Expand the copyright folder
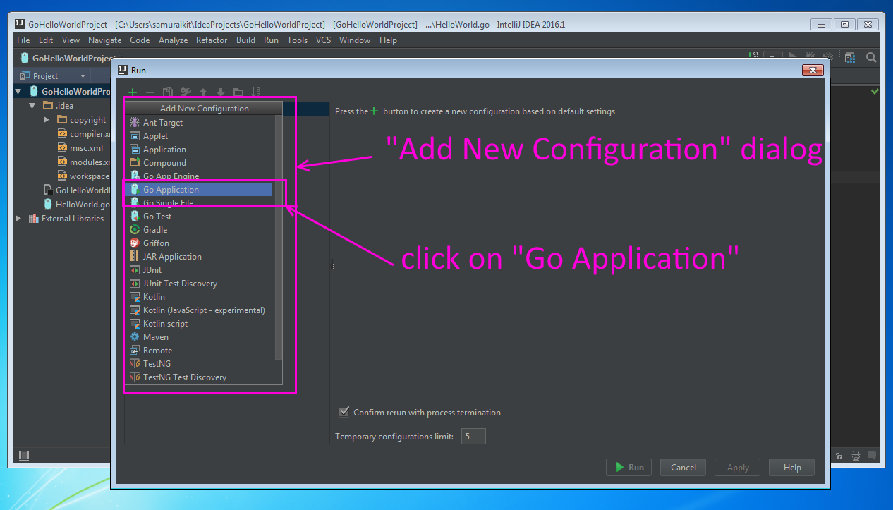The height and width of the screenshot is (510, 893). [x=47, y=120]
